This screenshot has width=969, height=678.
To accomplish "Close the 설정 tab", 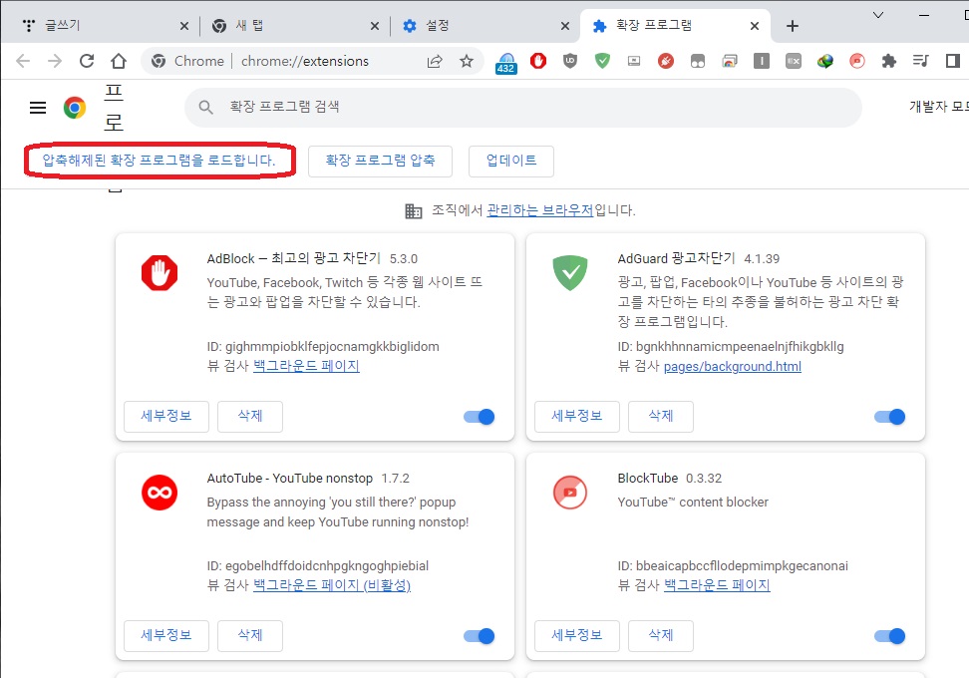I will [565, 26].
